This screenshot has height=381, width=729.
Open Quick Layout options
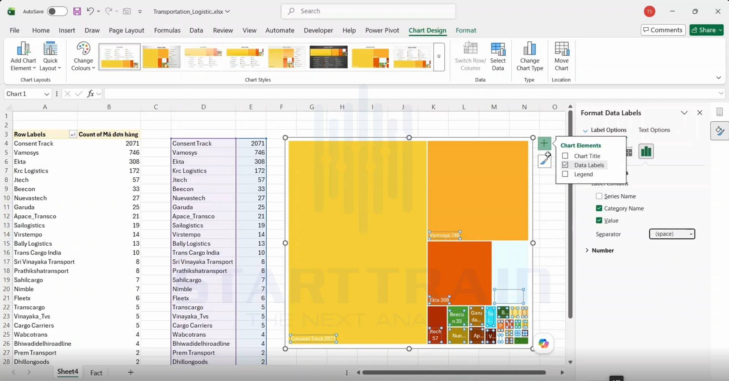(50, 56)
